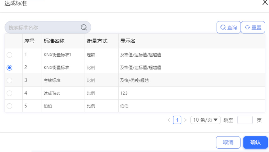Viewport: 269px width, 152px height.
Task: Click the 衡量方式 column header
Action: coord(97,41)
